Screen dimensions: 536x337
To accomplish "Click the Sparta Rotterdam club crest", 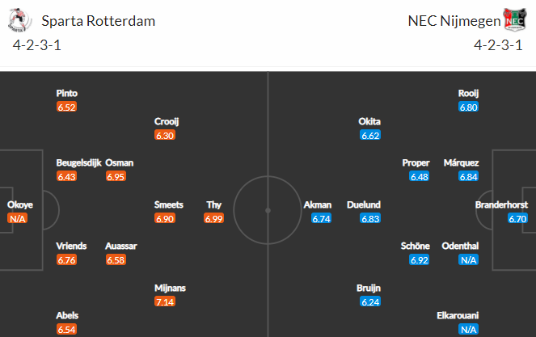I will pos(20,20).
